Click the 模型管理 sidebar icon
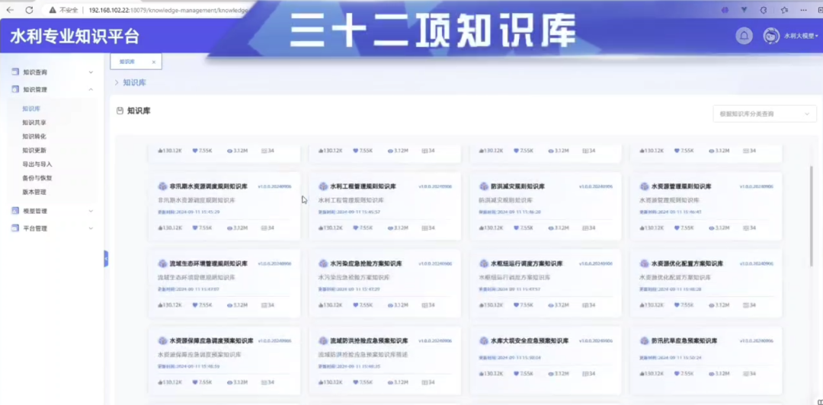 pos(15,211)
